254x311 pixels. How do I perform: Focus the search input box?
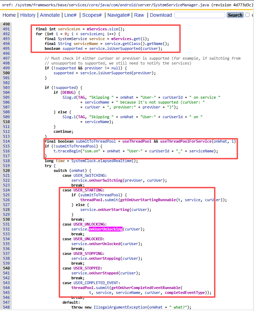click(200, 15)
